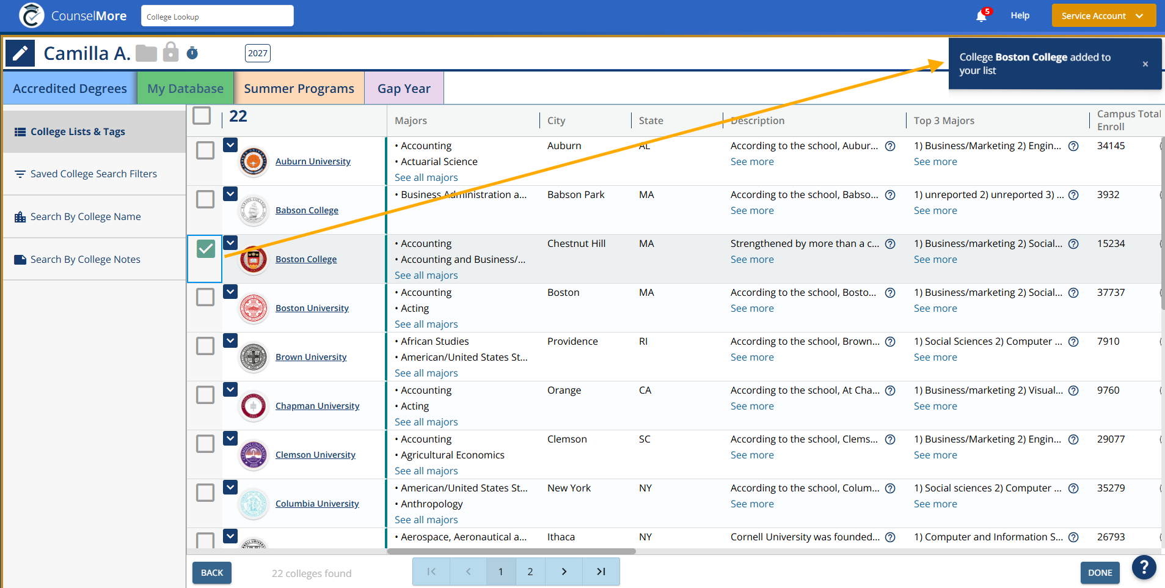See all majors for Auburn University
Screen dimensions: 1165x588
426,178
